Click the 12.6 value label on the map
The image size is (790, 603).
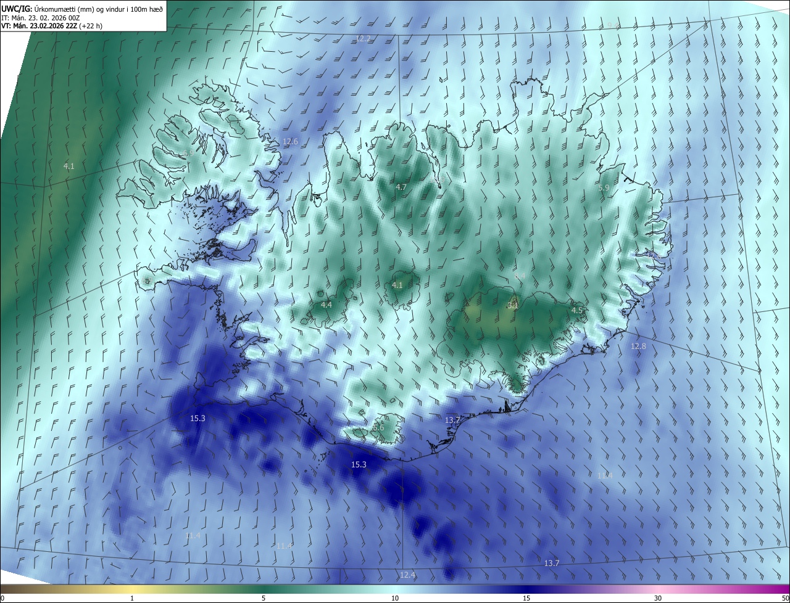pyautogui.click(x=290, y=142)
